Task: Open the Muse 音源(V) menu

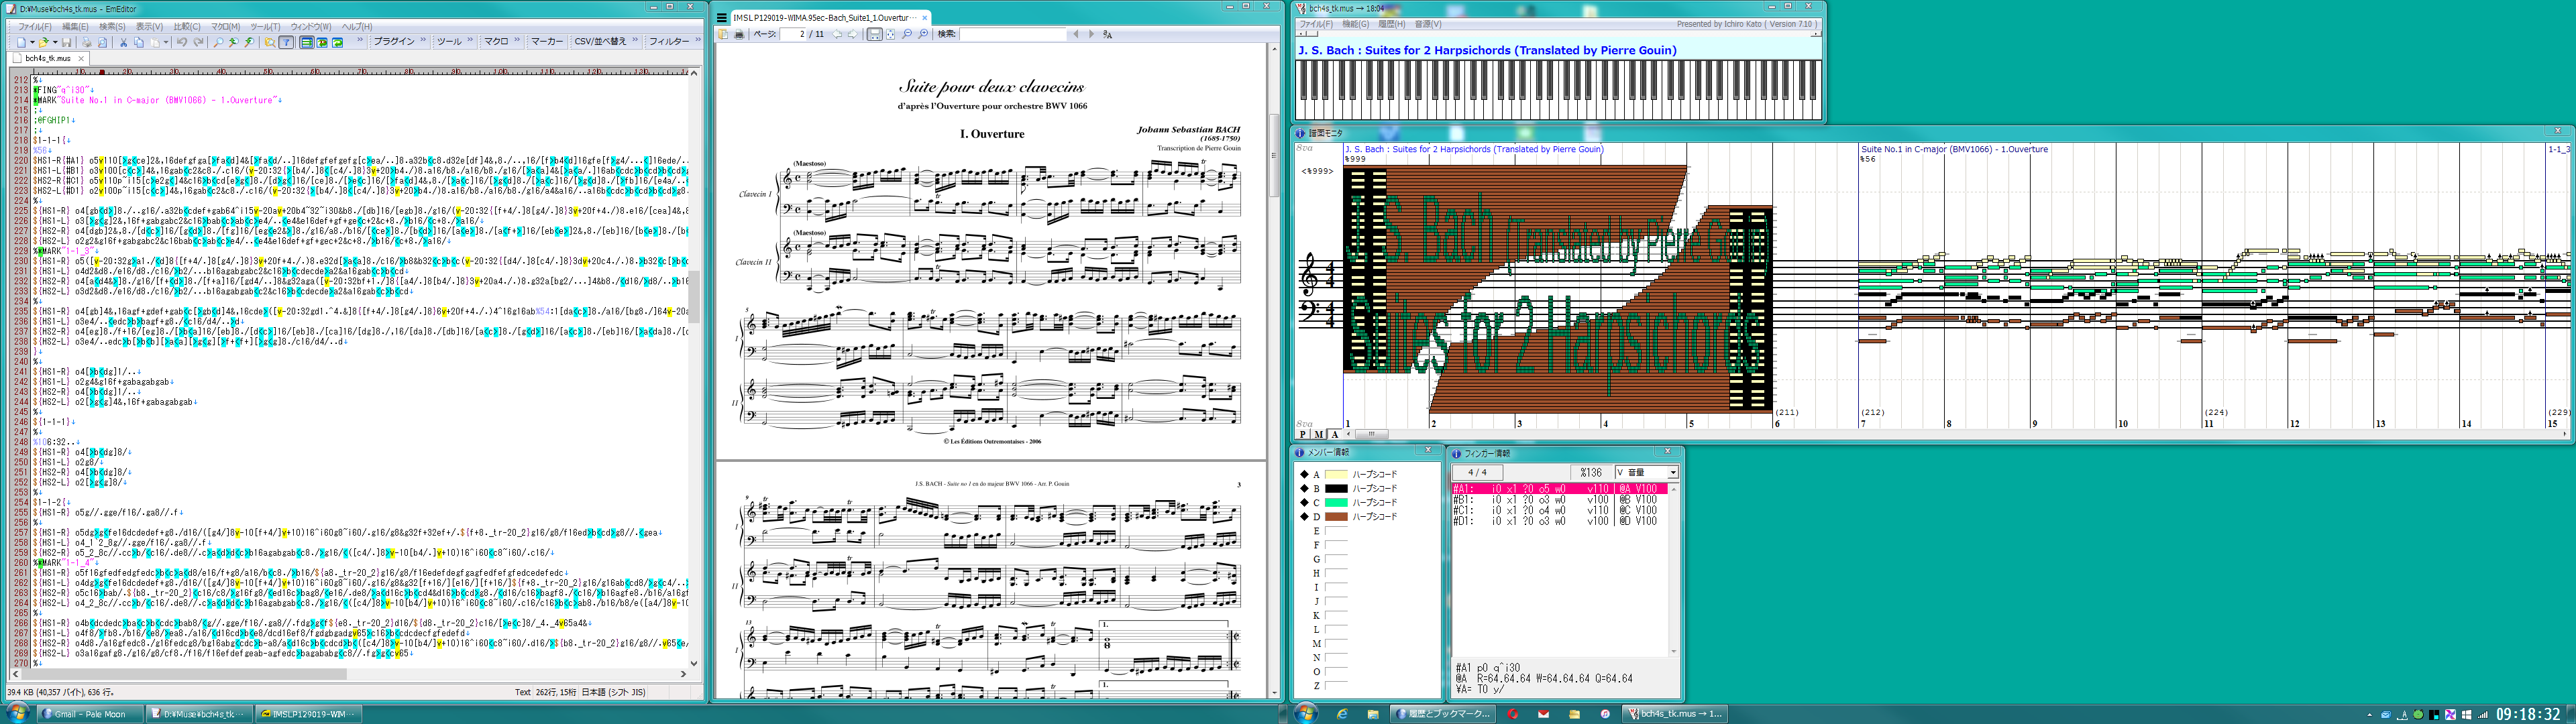Action: [x=1428, y=24]
